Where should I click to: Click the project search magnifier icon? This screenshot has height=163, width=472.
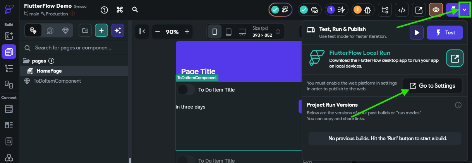click(x=135, y=10)
